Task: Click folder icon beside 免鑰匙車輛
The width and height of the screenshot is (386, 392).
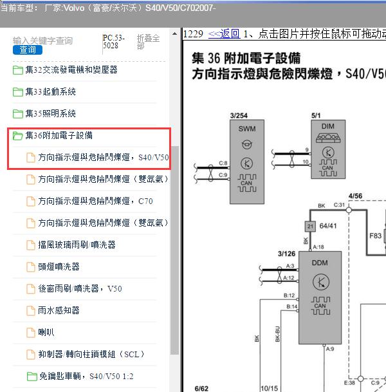Action: pos(32,377)
